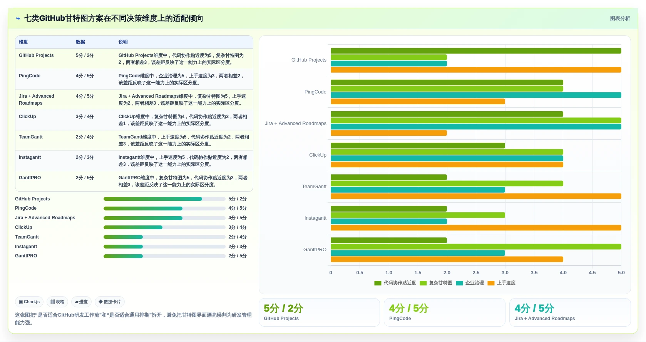This screenshot has width=646, height=342.
Task: Select the 表格 tag chip
Action: [x=57, y=302]
